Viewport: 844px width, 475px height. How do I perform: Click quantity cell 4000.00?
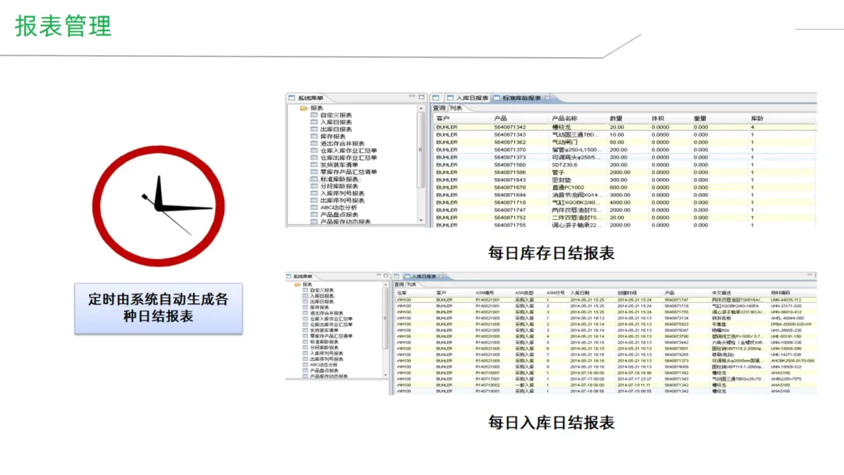[x=620, y=202]
